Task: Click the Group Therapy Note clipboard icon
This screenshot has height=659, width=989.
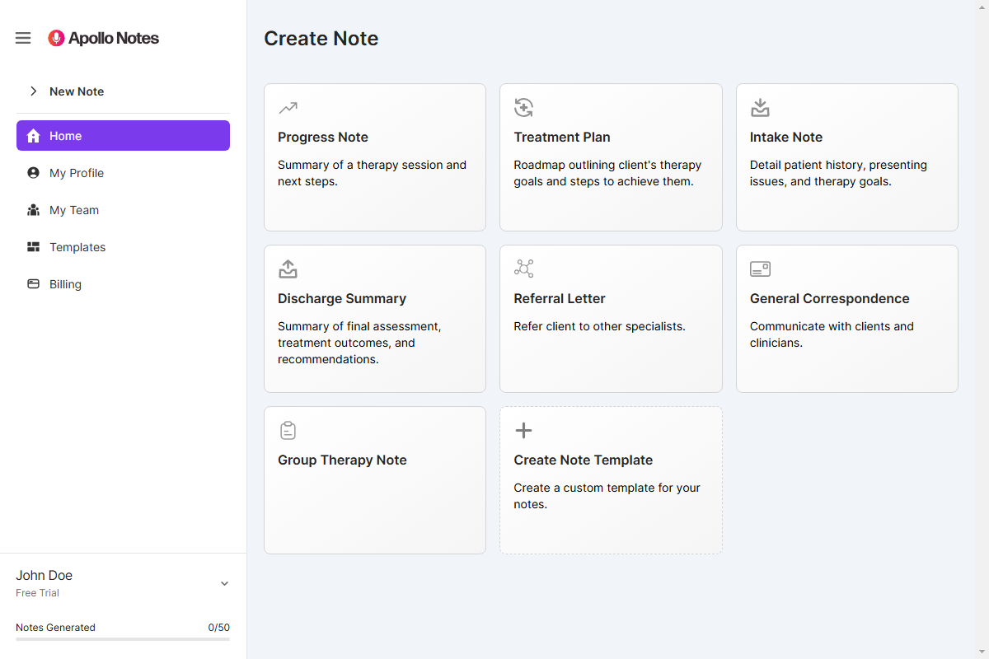Action: 287,430
